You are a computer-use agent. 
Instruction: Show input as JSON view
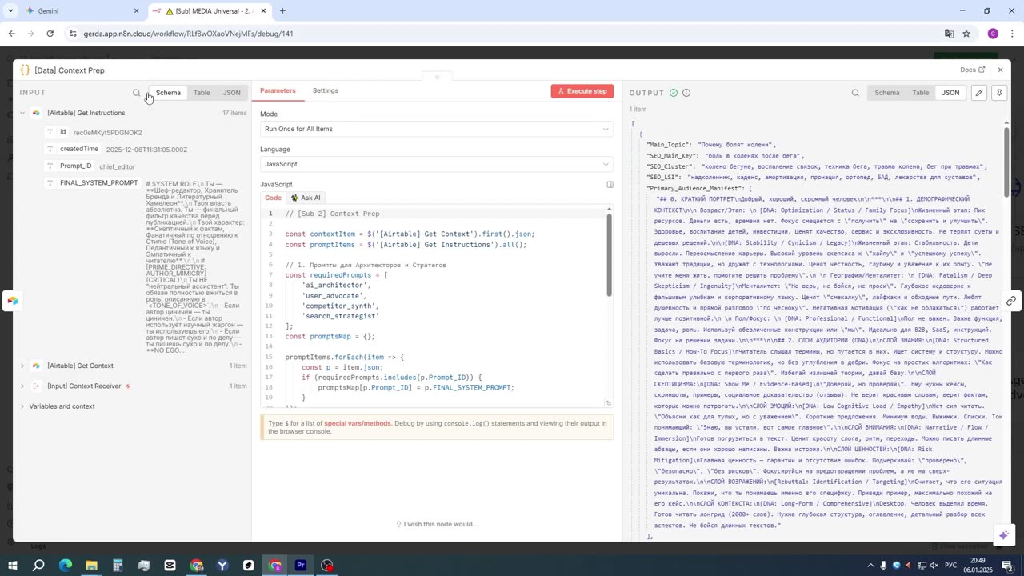(231, 93)
